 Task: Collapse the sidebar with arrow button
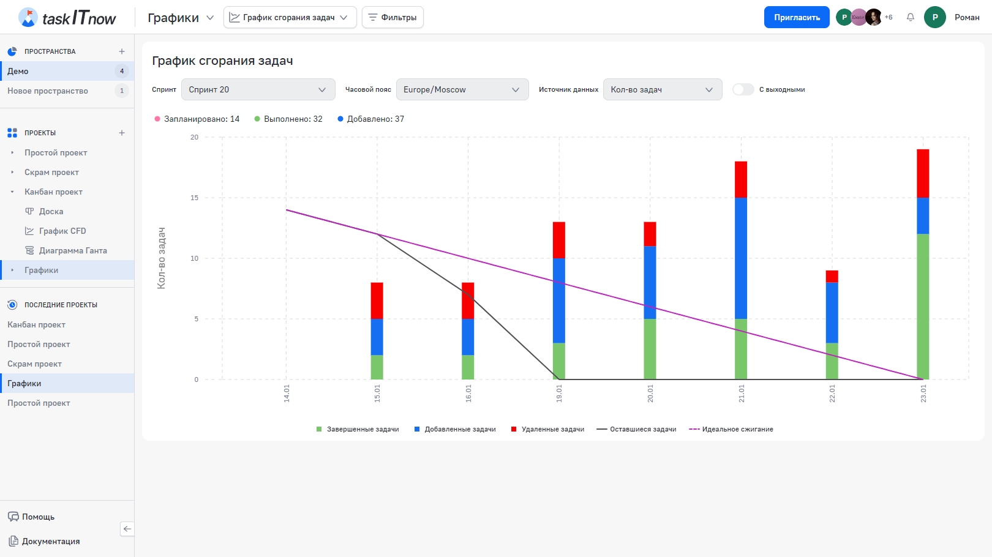(127, 529)
